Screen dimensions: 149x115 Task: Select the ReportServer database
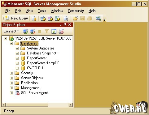[37, 58]
